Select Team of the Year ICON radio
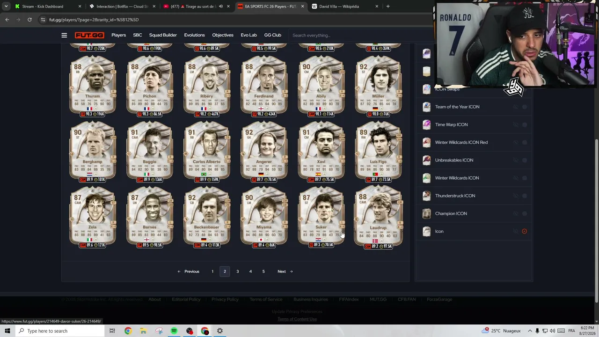599x337 pixels. point(524,107)
